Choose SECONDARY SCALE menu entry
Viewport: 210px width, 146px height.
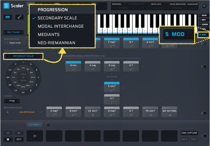pyautogui.click(x=57, y=18)
